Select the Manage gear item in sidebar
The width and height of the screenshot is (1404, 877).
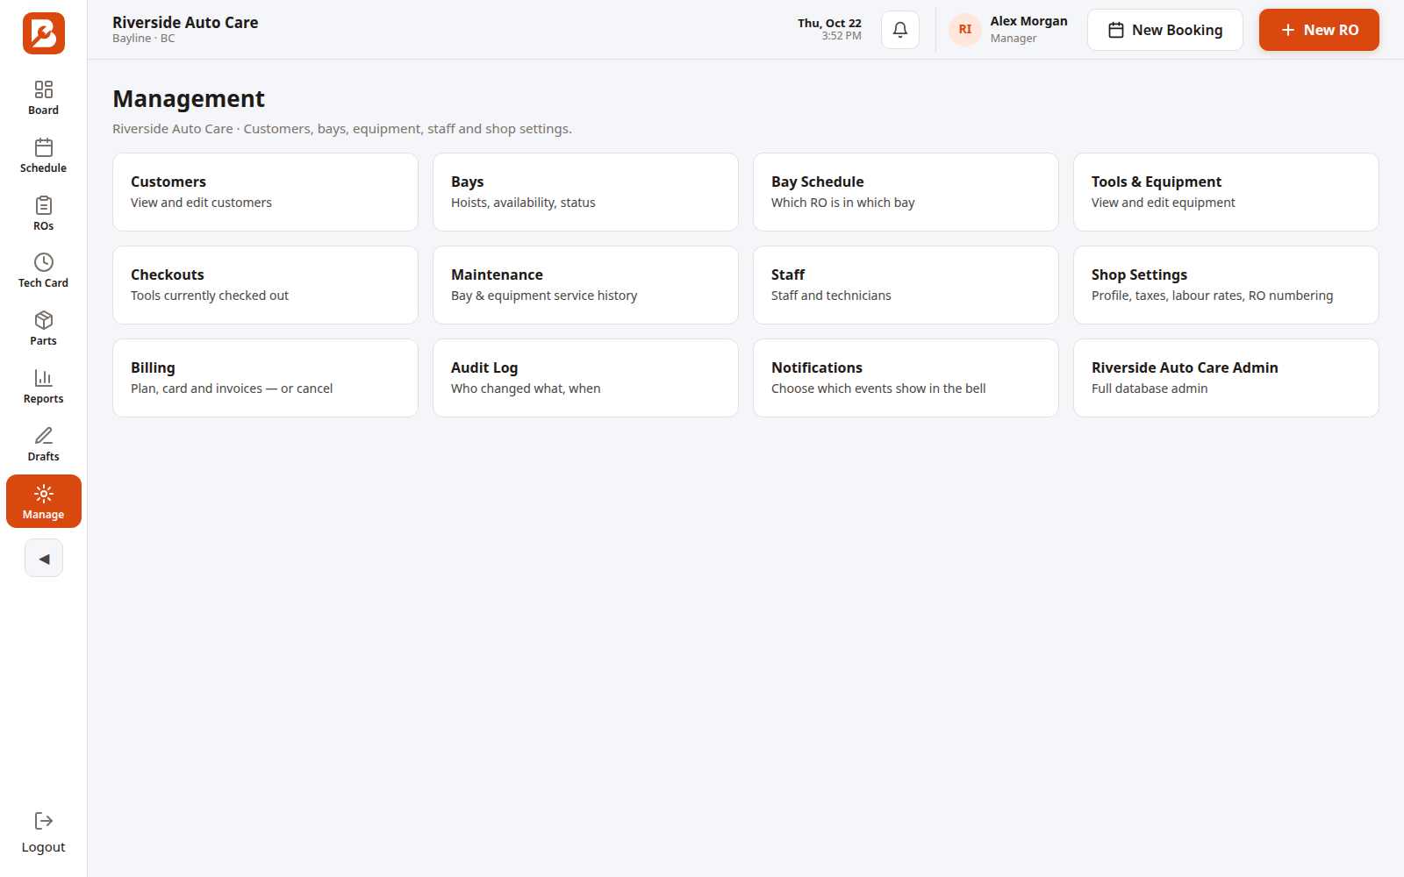[x=43, y=502]
